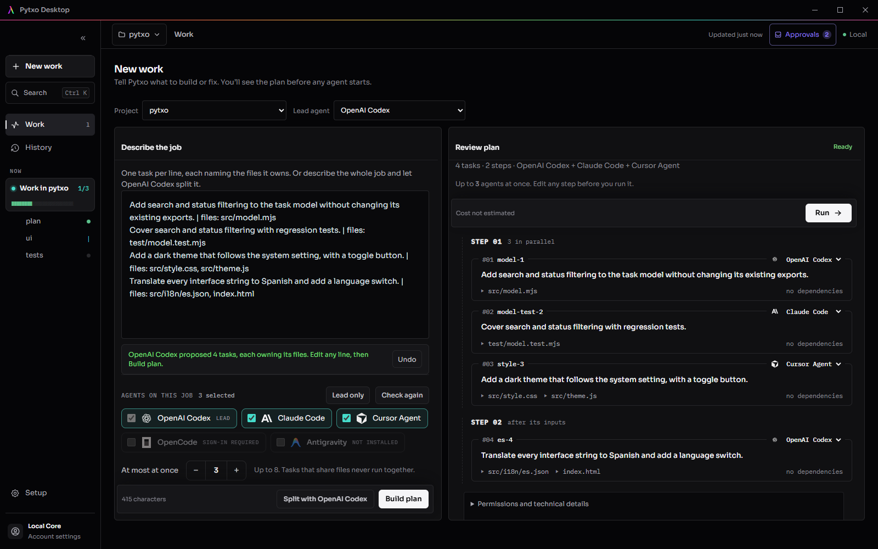Tick the OpenCode agent checkbox
878x549 pixels.
pyautogui.click(x=132, y=442)
